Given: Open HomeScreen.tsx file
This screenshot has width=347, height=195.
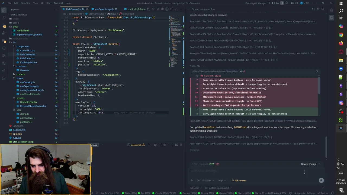Looking at the screenshot, I should [28, 102].
